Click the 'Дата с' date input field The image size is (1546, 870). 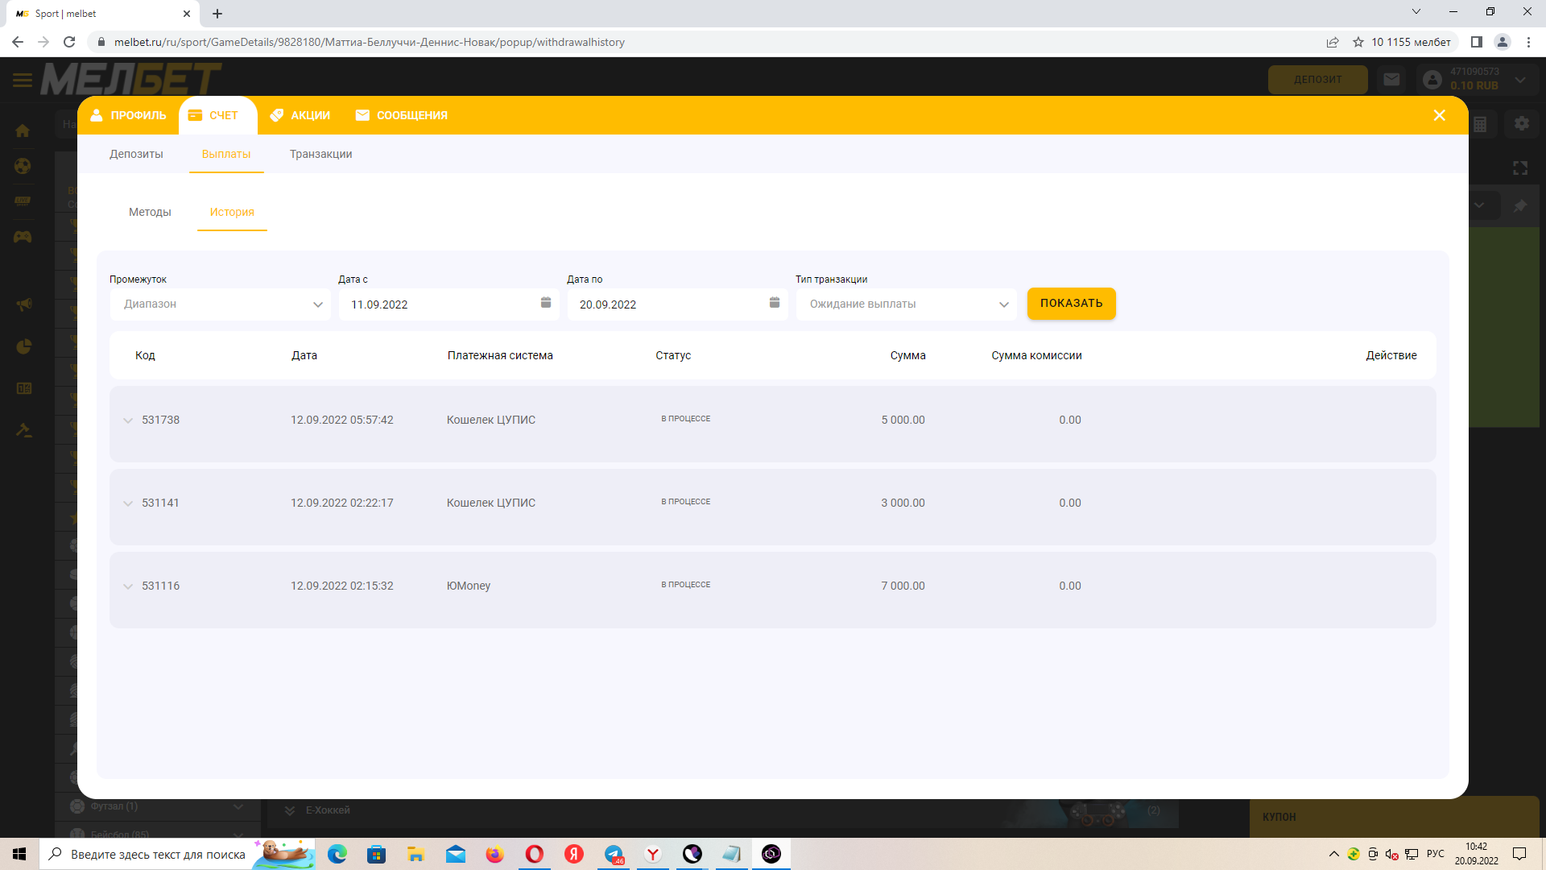pos(435,304)
